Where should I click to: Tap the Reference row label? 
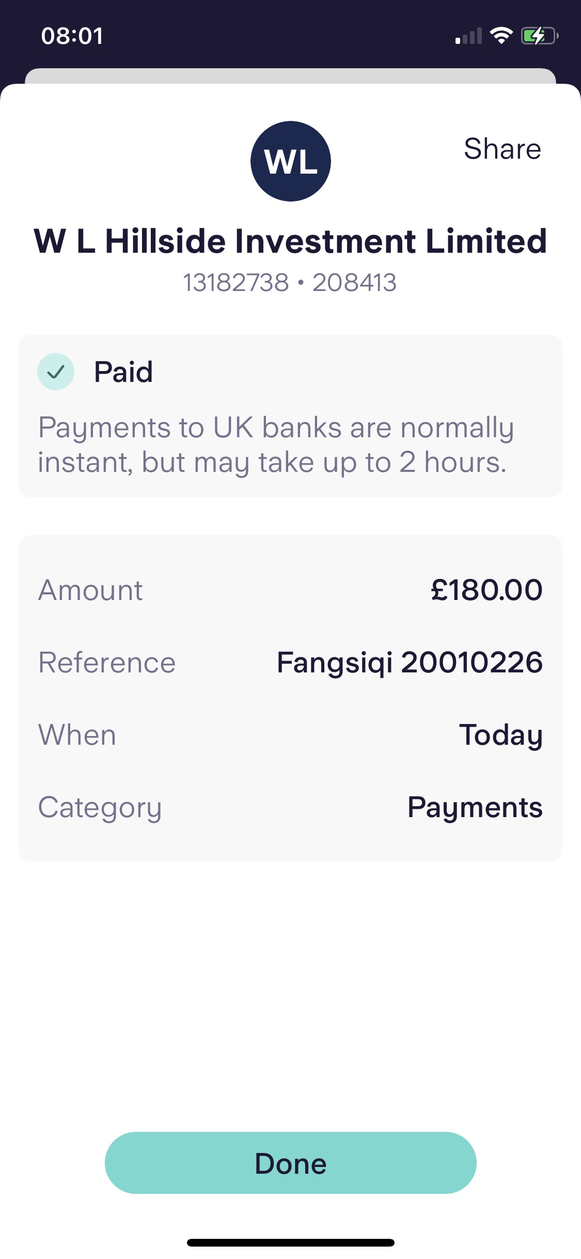tap(107, 662)
